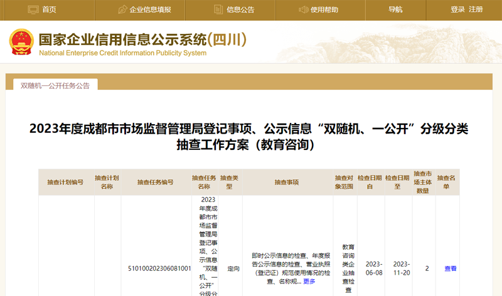This screenshot has width=502, height=296.
Task: Click the speaker icon beside 使用帮助
Action: (x=303, y=9)
